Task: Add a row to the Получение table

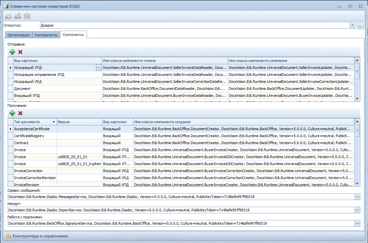Action: [x=12, y=113]
